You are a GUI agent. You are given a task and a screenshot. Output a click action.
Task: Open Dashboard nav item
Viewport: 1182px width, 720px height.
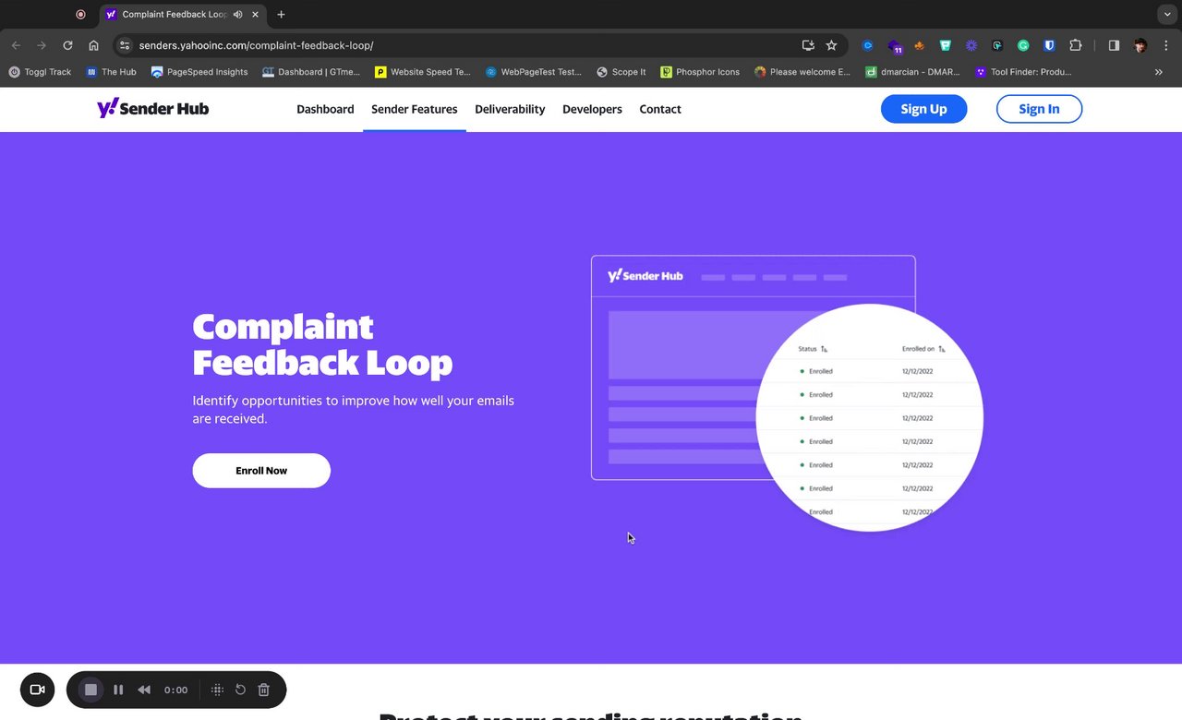[325, 109]
